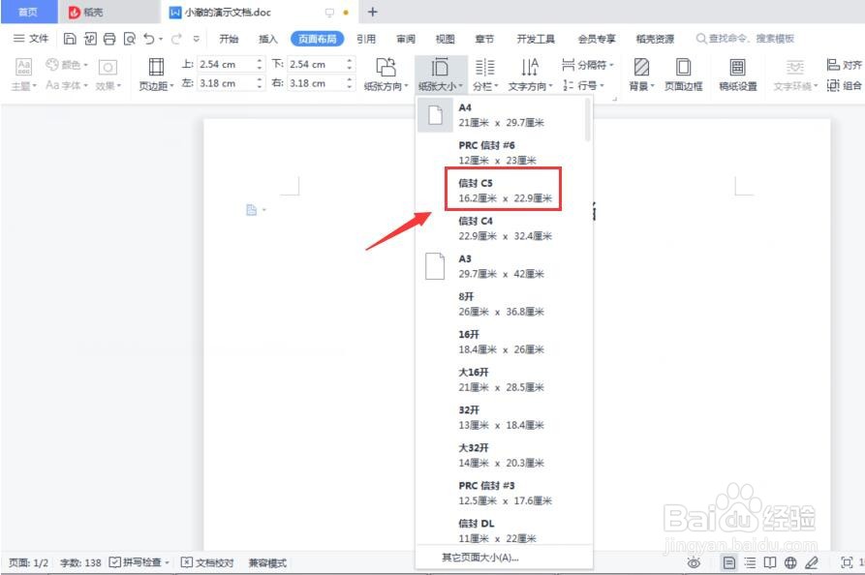865x575 pixels.
Task: Click the 纸张大小 paper size tool
Action: point(440,75)
